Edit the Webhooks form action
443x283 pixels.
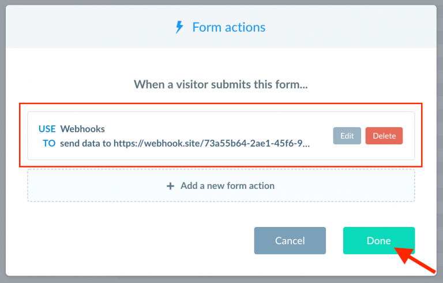click(347, 136)
